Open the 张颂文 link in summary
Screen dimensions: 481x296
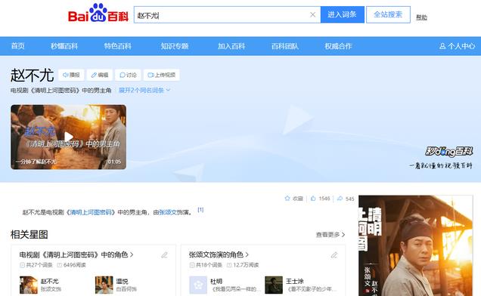168,212
